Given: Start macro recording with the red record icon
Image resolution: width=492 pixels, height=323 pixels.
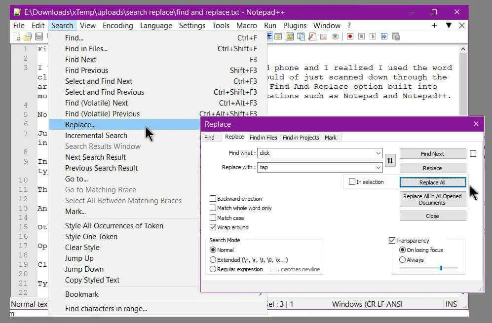Looking at the screenshot, I should click(350, 36).
